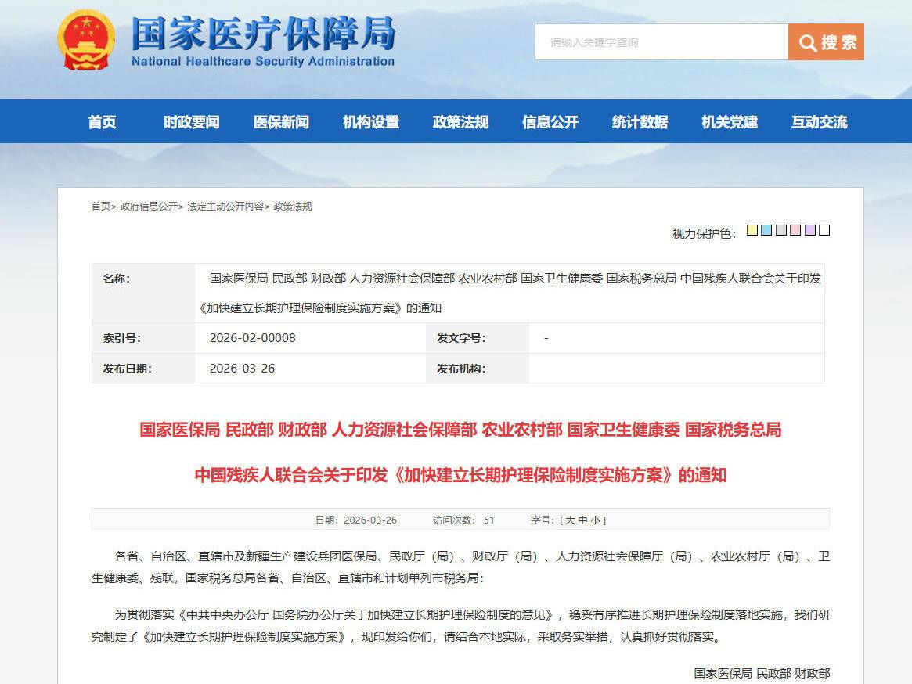This screenshot has height=684, width=912.
Task: Go to 医保新闻 in navigation bar
Action: [281, 122]
